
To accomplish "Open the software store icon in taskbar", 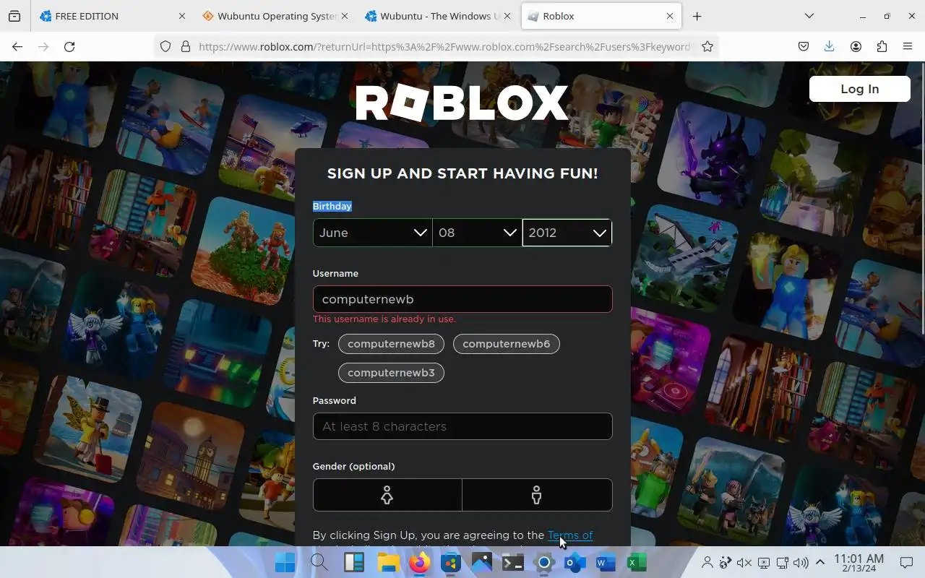I will [451, 562].
